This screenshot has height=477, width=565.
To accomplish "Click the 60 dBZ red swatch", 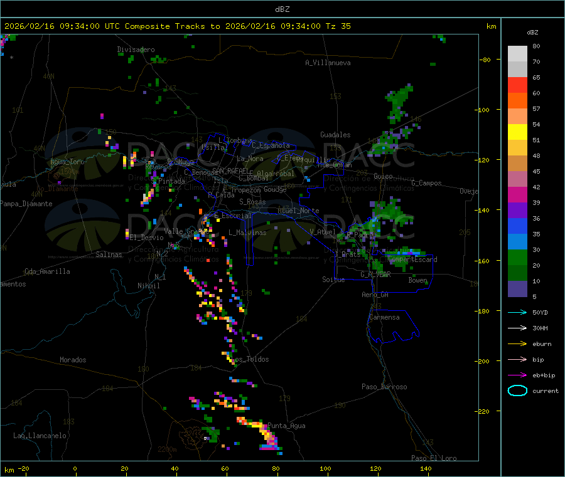I will click(x=517, y=85).
